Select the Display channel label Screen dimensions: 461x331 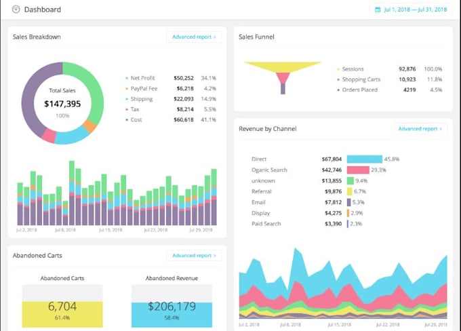click(260, 213)
